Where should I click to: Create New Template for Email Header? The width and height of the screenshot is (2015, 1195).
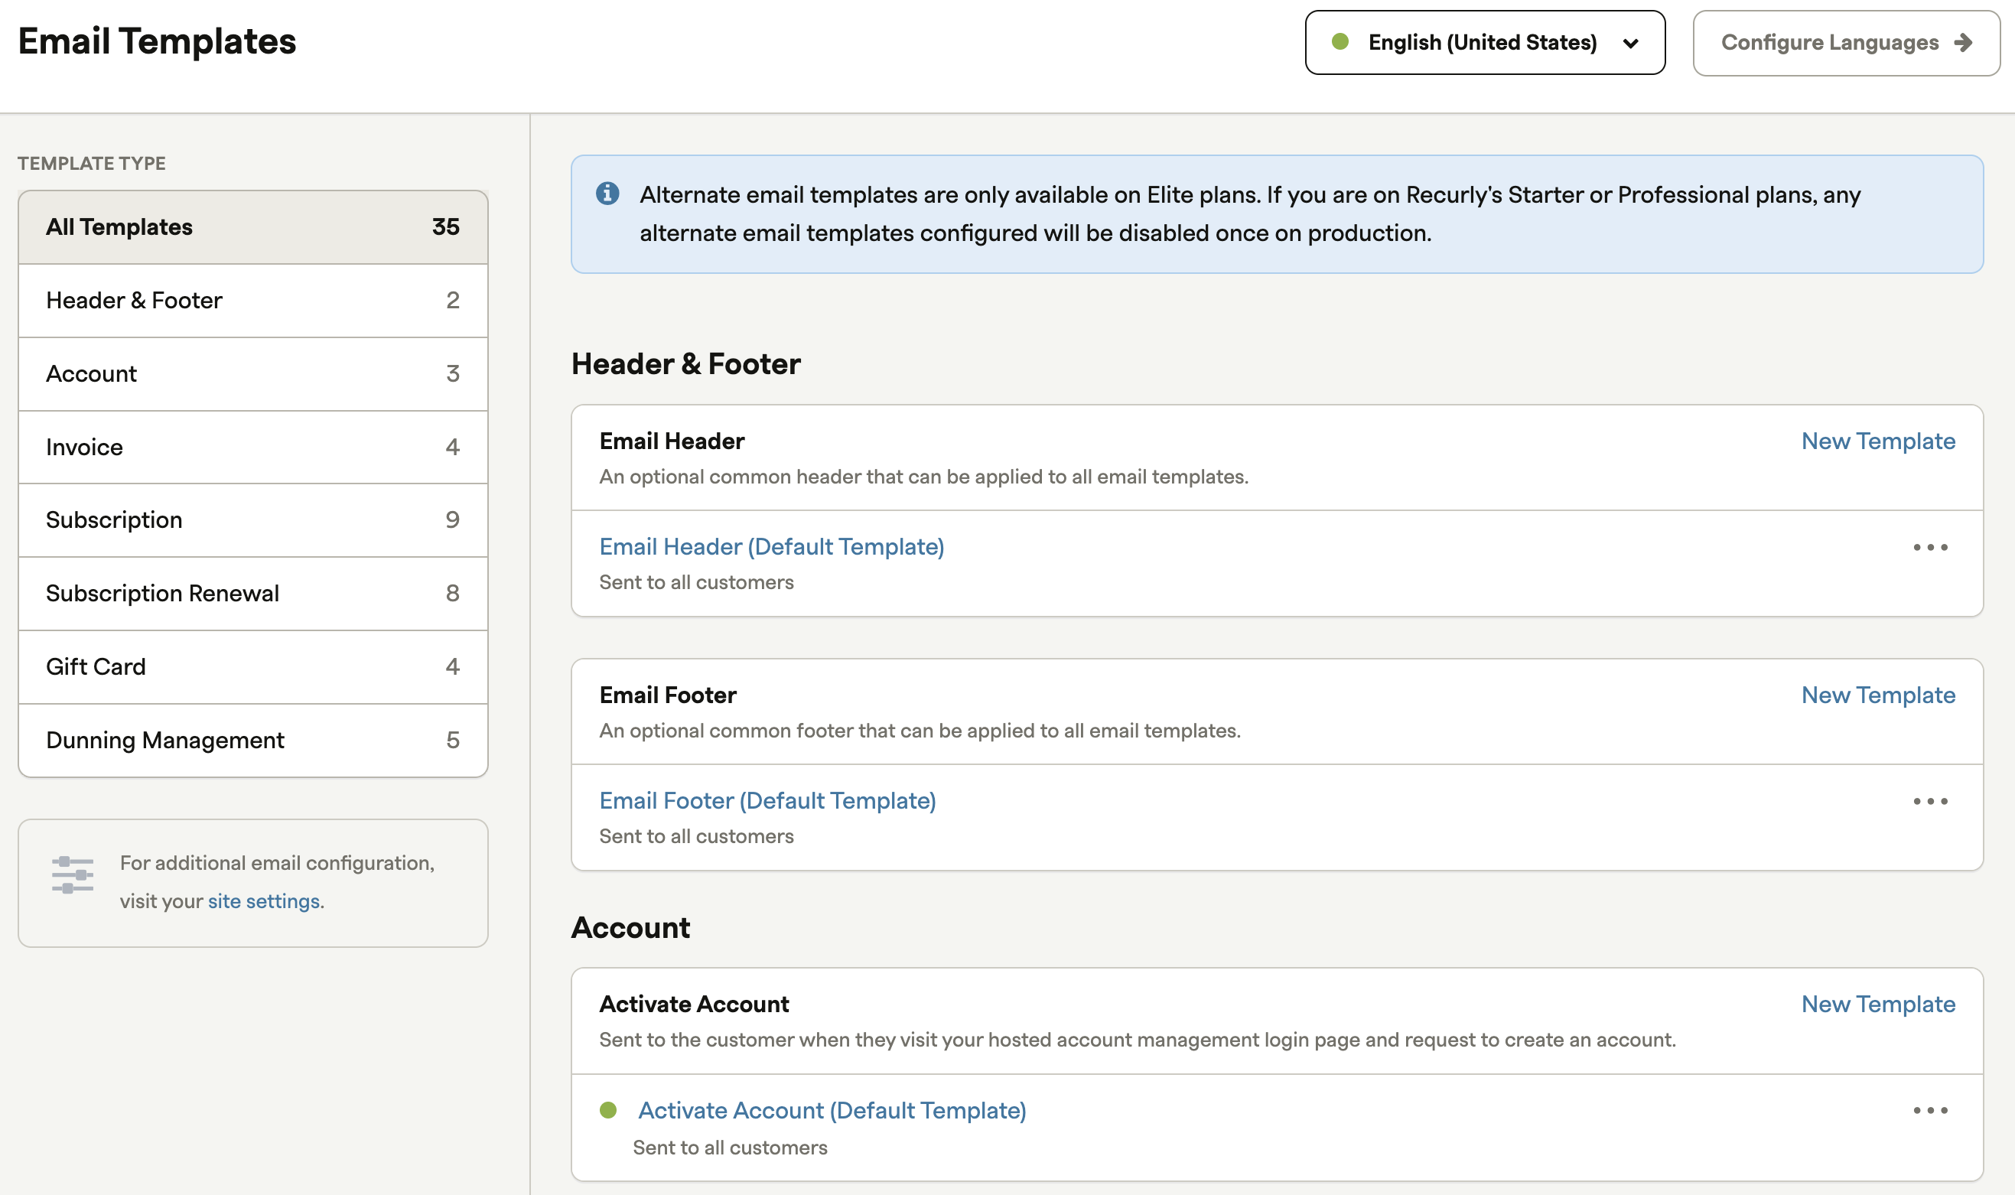click(x=1877, y=441)
